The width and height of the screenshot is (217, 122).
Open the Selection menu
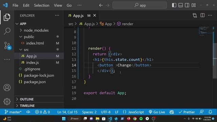tap(42, 5)
